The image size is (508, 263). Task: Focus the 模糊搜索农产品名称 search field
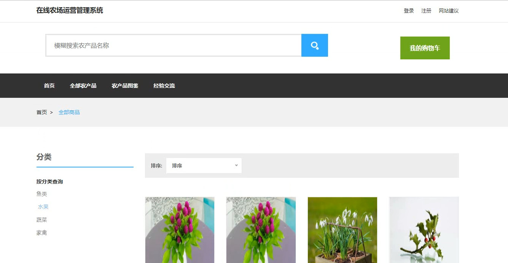click(174, 45)
